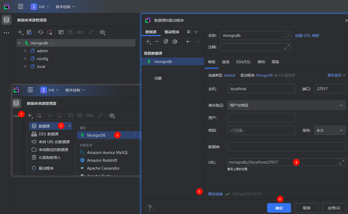Viewport: 348px width, 214px height.
Task: Collapse the mongodb tree node
Action: click(x=19, y=43)
